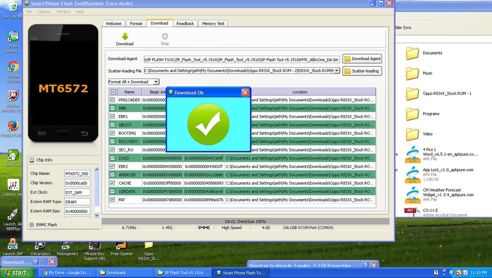Click the Name column header

[x=130, y=92]
